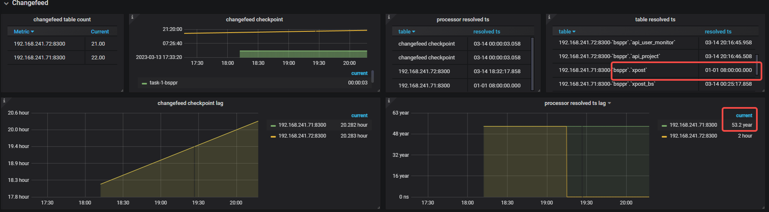Click scrollbar in processor resolved ts table
769x212 pixels.
[x=532, y=64]
